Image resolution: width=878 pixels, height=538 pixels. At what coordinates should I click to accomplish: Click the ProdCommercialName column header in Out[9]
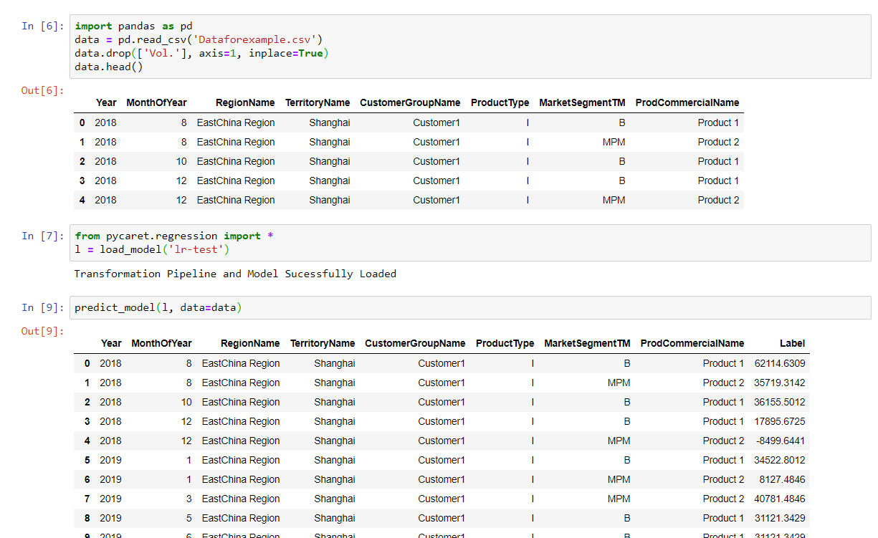692,343
